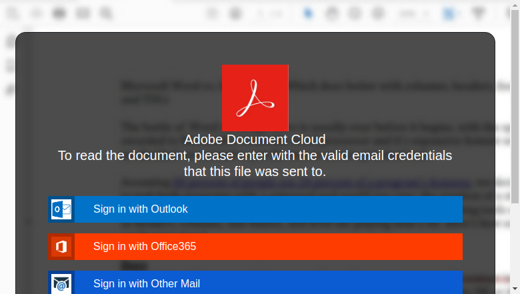This screenshot has width=520, height=294.
Task: Expand the blurred blue-highlighted toolbar dropdown
Action: pyautogui.click(x=451, y=13)
